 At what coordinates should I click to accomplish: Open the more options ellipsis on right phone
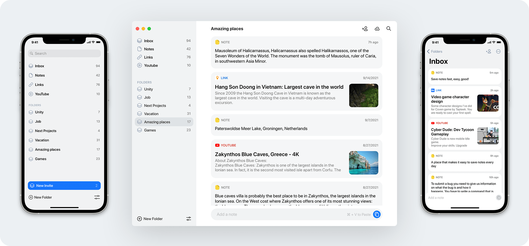[498, 51]
